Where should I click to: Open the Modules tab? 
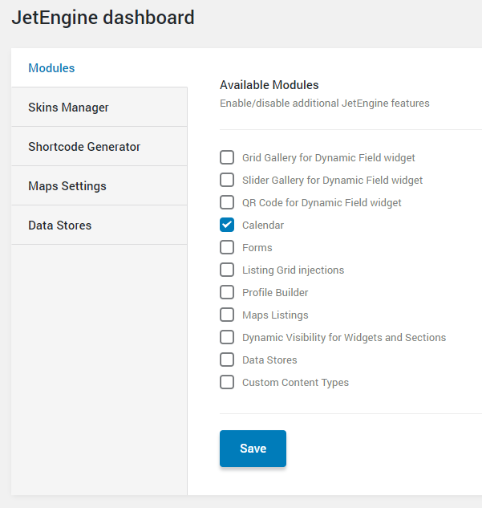coord(99,68)
